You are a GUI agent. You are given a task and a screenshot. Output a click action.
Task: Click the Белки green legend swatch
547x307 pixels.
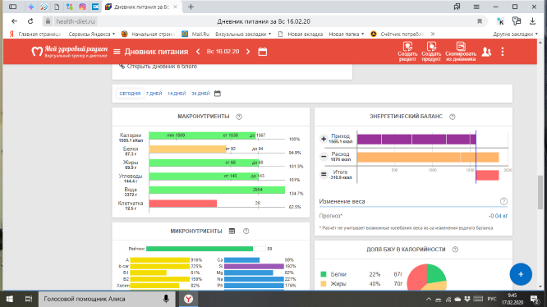(324, 274)
